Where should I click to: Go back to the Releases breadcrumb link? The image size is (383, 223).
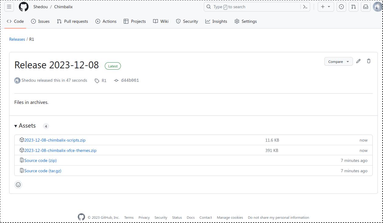17,39
